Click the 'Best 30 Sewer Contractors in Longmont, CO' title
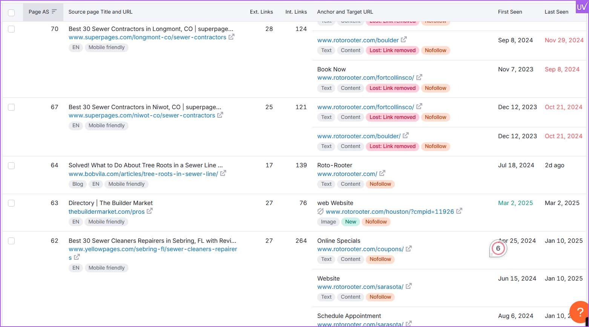This screenshot has height=327, width=589. click(151, 29)
